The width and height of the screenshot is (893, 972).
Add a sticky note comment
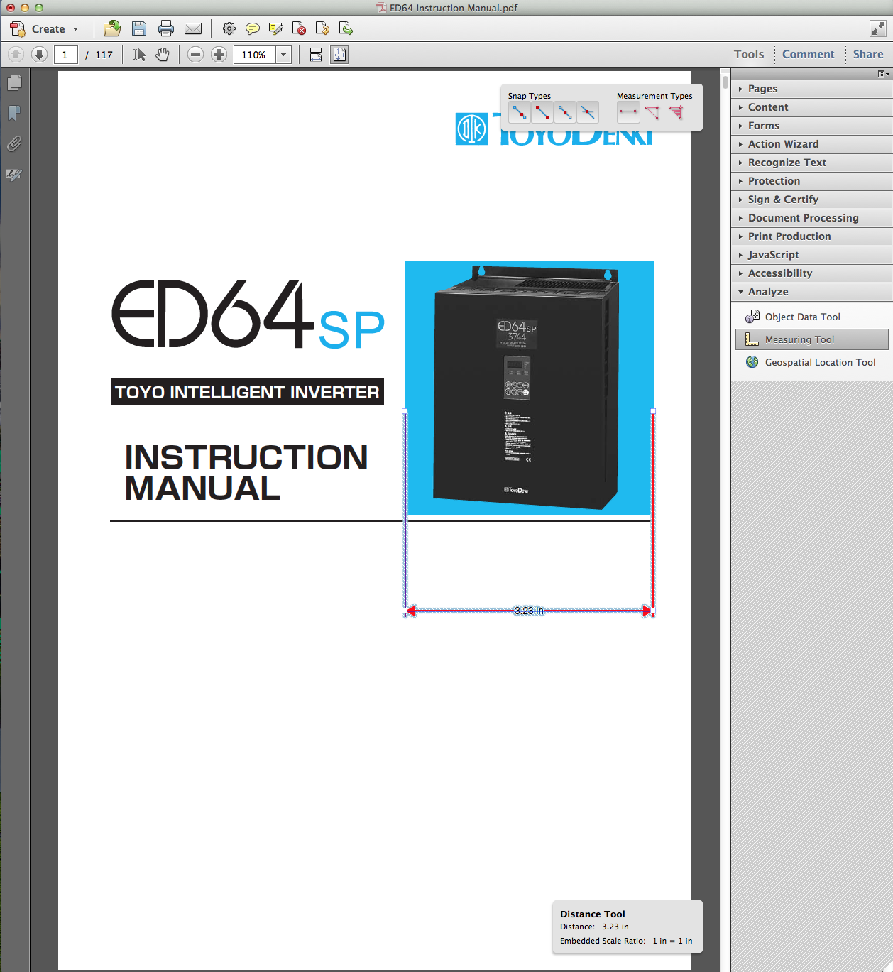point(252,28)
